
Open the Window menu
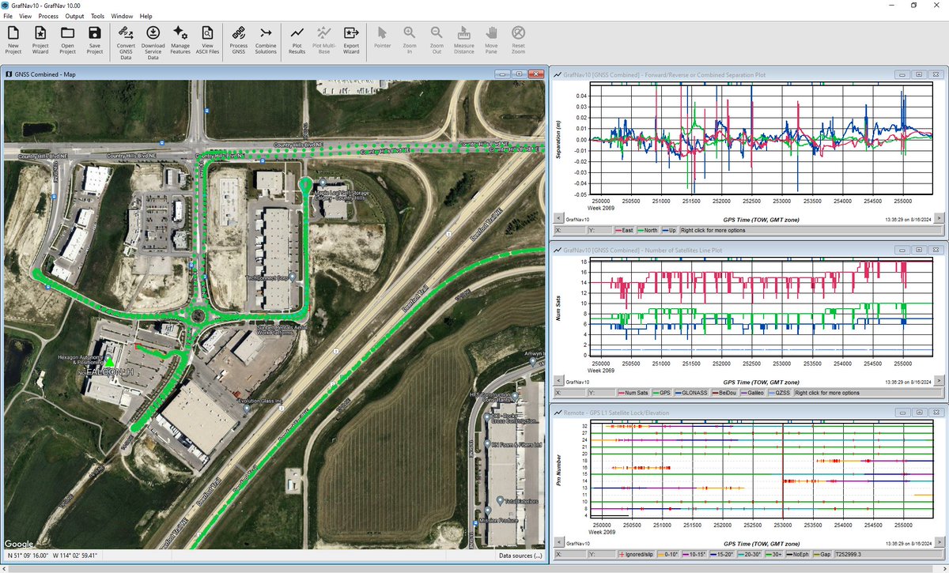pyautogui.click(x=122, y=16)
